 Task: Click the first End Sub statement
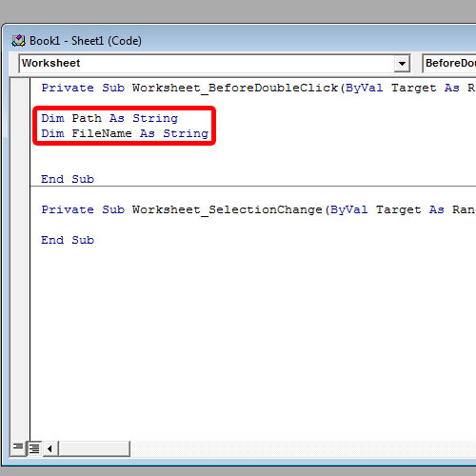click(x=68, y=179)
